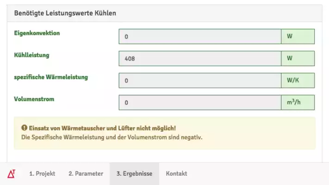Click the red delta T logo icon
The height and width of the screenshot is (185, 329).
(11, 174)
